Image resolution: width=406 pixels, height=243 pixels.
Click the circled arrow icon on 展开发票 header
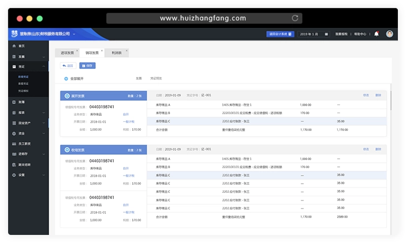67,96
